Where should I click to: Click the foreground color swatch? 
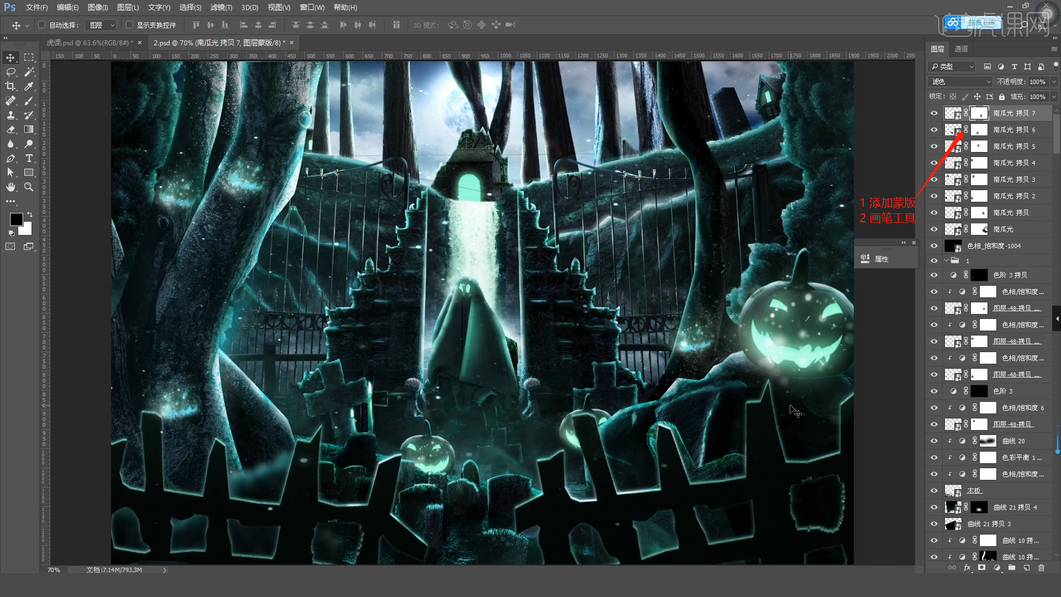pyautogui.click(x=16, y=219)
